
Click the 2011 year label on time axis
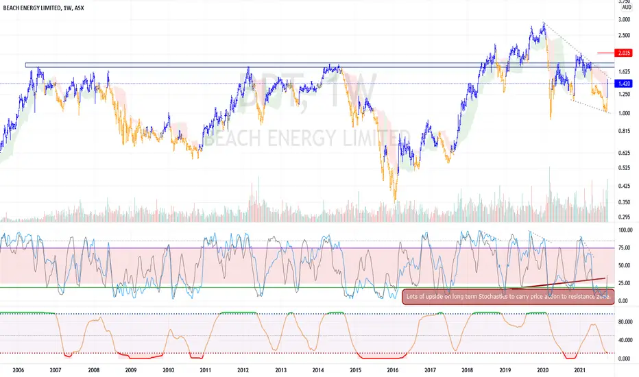tap(206, 370)
